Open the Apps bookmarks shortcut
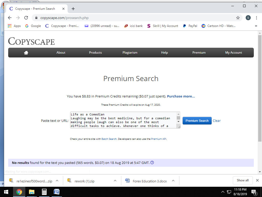262x197 pixels. (x=14, y=26)
